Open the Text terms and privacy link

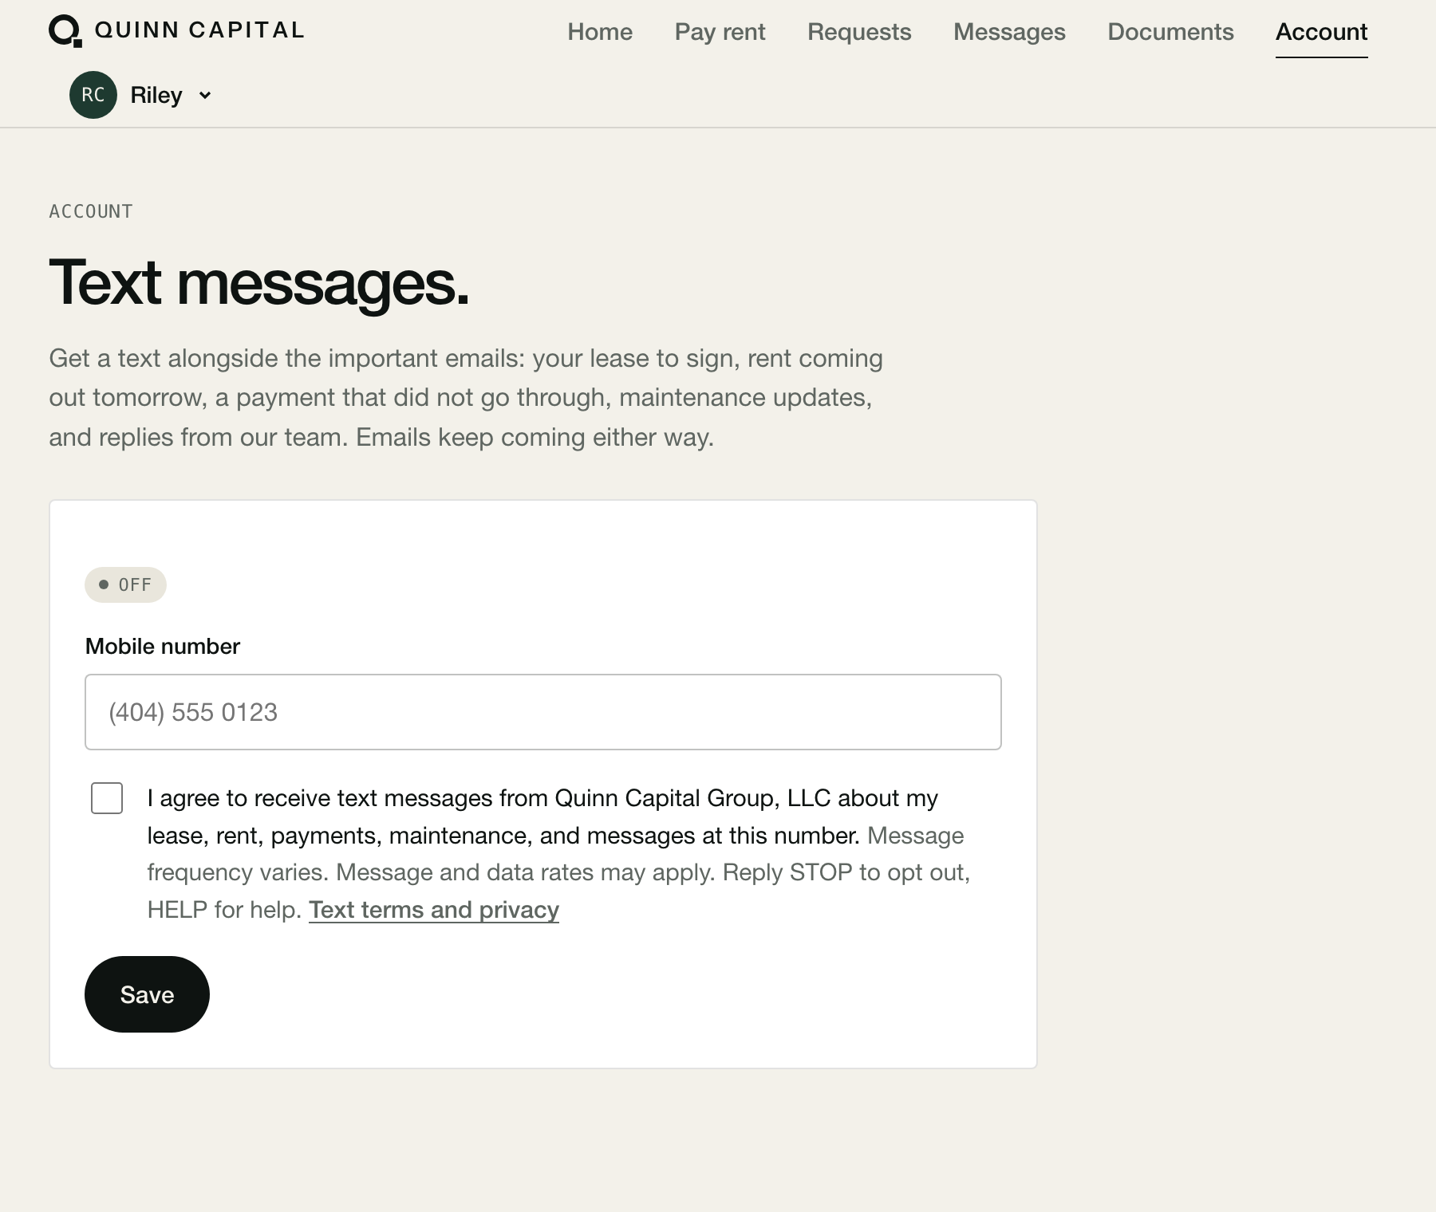[x=434, y=910]
